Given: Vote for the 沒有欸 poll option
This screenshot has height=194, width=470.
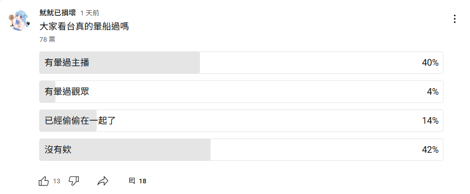Looking at the screenshot, I should point(241,150).
